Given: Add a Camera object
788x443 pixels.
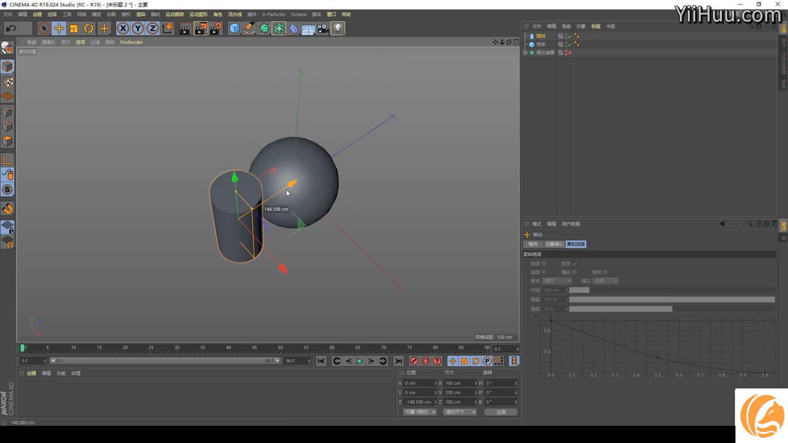Looking at the screenshot, I should (x=323, y=28).
